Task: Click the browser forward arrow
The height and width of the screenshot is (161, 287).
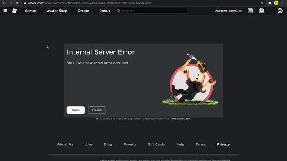Action: [x=11, y=3]
